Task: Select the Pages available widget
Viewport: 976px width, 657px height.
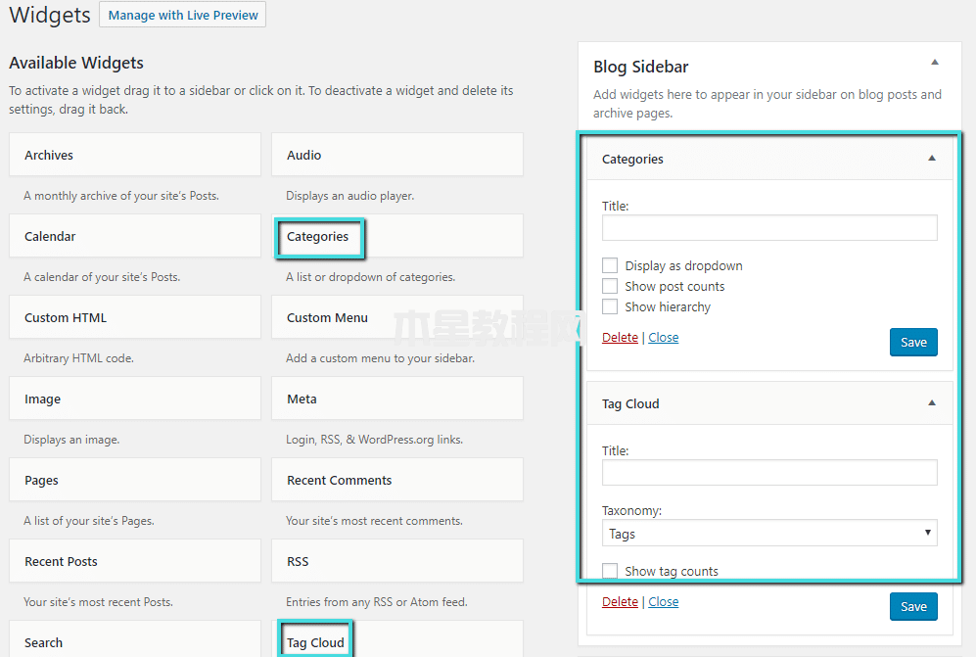Action: pyautogui.click(x=135, y=480)
